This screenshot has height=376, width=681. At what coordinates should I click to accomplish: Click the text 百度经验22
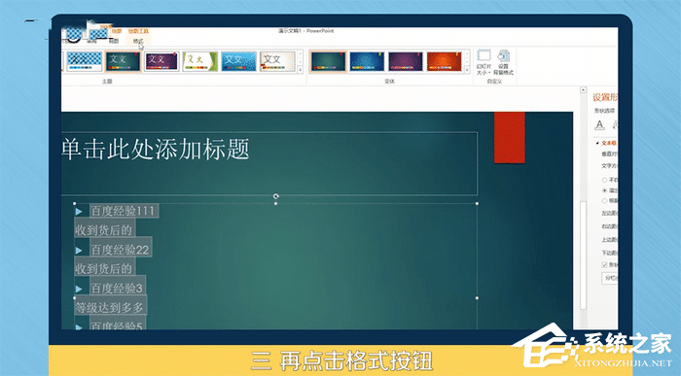[120, 250]
